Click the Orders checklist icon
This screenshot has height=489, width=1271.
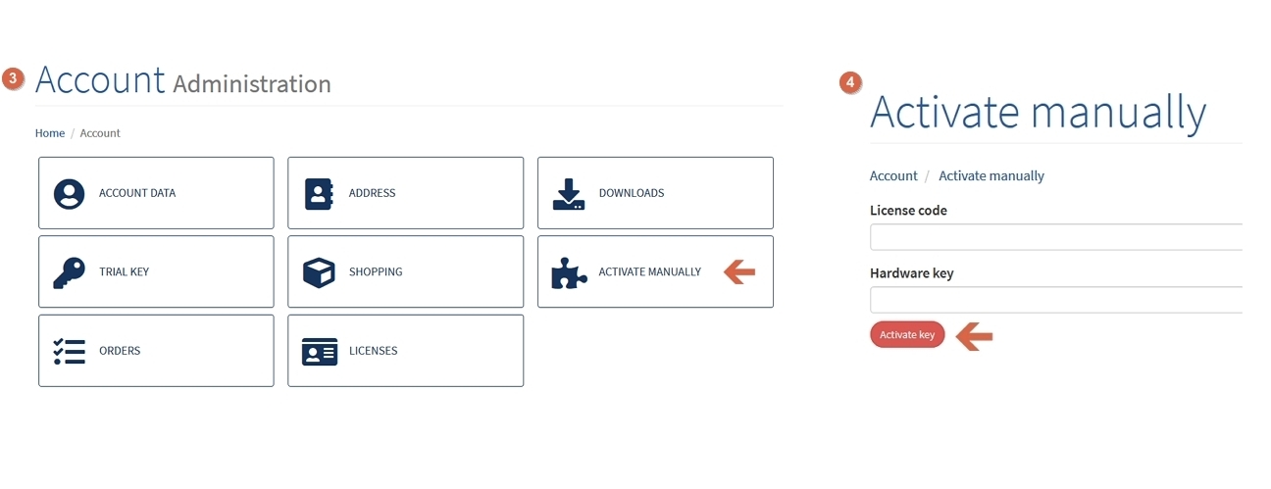click(x=69, y=351)
